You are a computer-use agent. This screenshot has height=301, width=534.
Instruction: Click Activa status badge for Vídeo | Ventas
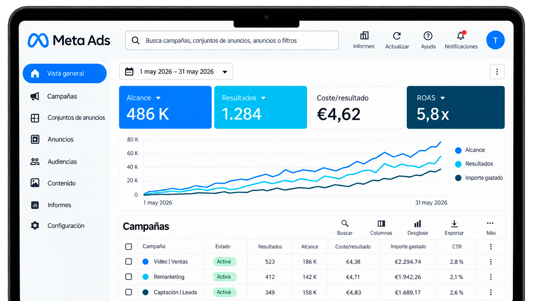(224, 262)
